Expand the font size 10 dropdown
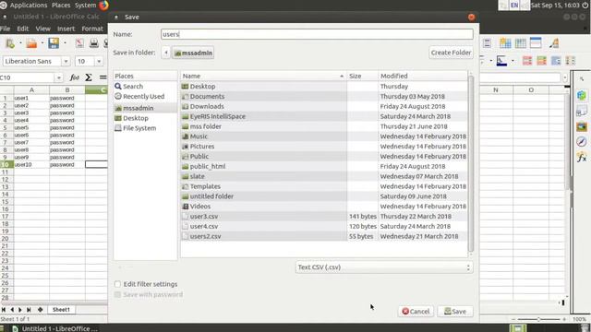591x332 pixels. tap(99, 61)
